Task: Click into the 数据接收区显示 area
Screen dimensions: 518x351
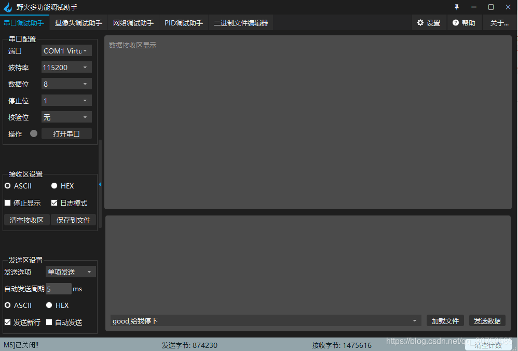Action: (x=308, y=123)
